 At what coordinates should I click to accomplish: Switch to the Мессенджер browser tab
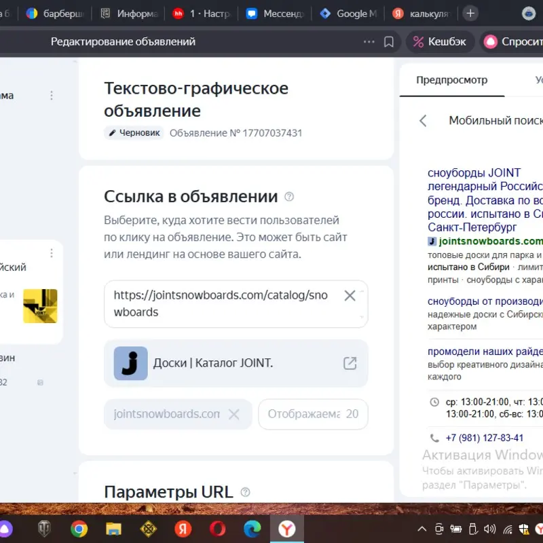tap(275, 14)
